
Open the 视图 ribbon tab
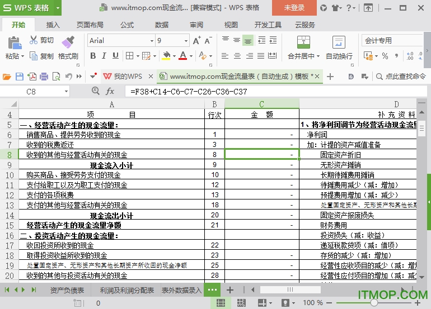pyautogui.click(x=231, y=25)
